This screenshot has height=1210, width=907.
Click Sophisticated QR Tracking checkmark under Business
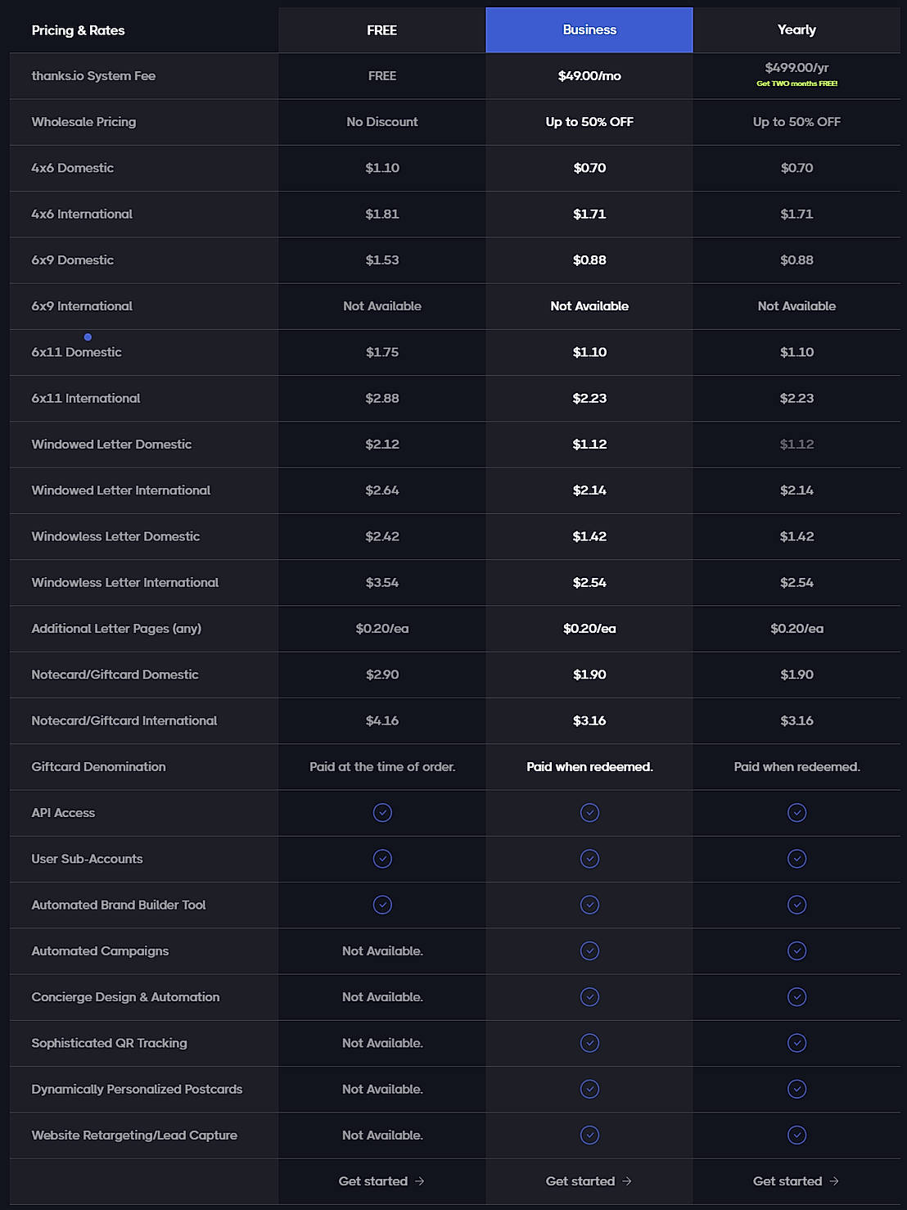pyautogui.click(x=589, y=1043)
